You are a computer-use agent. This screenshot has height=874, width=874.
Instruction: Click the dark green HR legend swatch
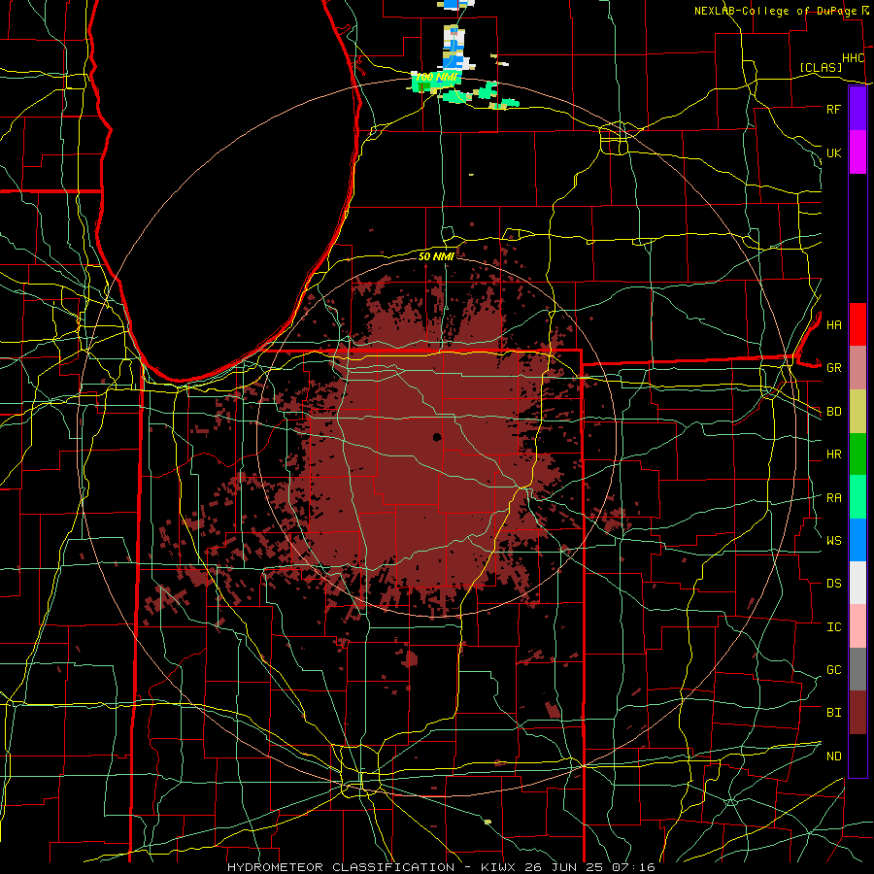coord(857,454)
